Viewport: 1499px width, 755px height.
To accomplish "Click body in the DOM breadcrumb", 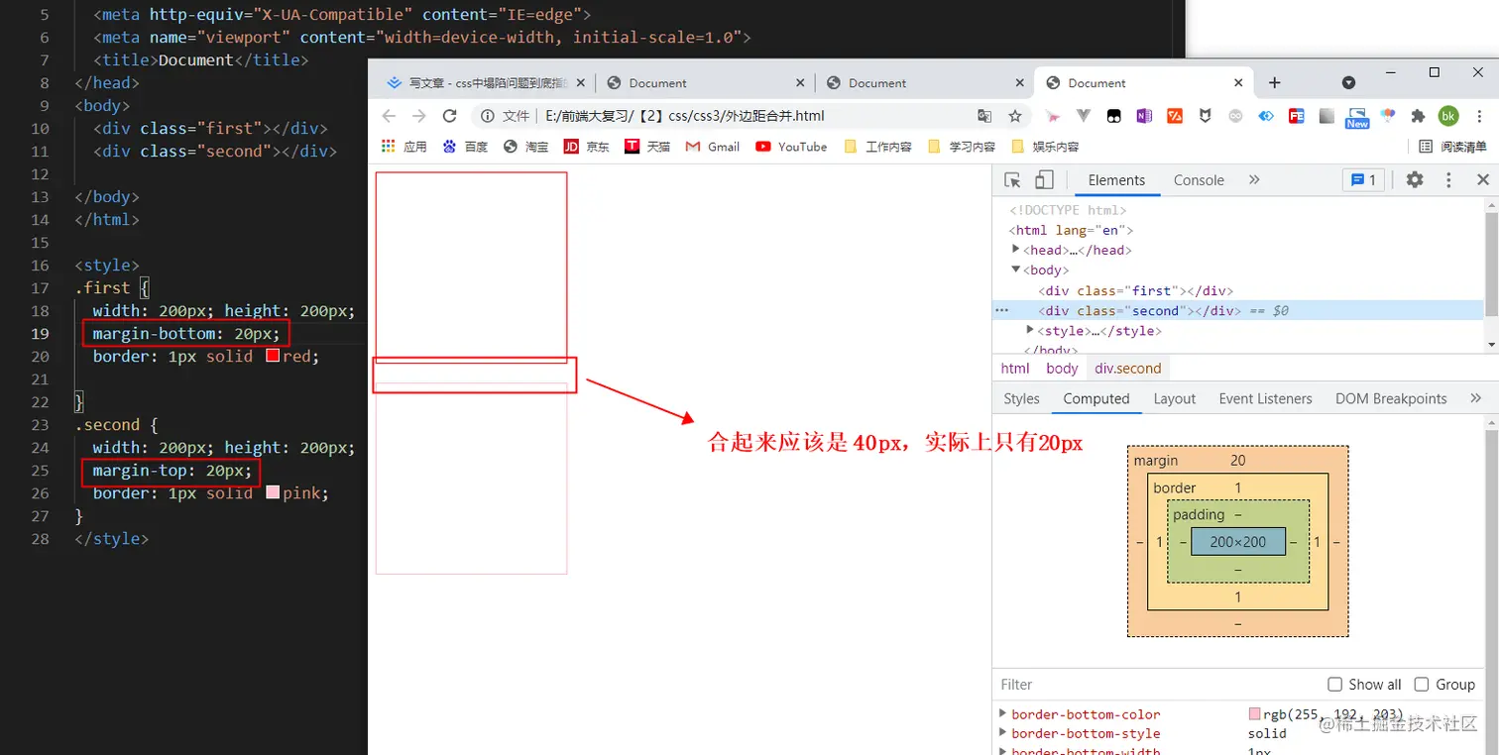I will pos(1062,368).
